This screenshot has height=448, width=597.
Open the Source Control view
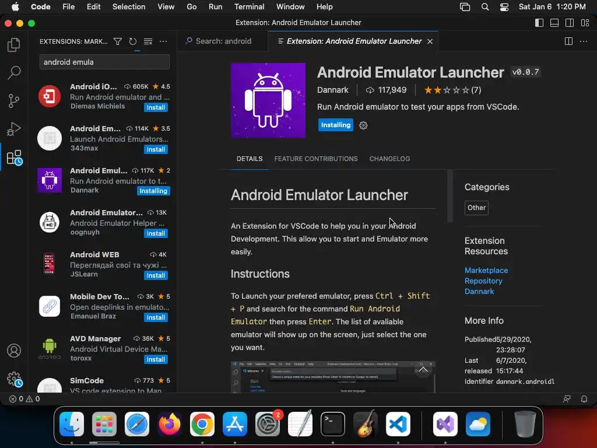[x=14, y=100]
